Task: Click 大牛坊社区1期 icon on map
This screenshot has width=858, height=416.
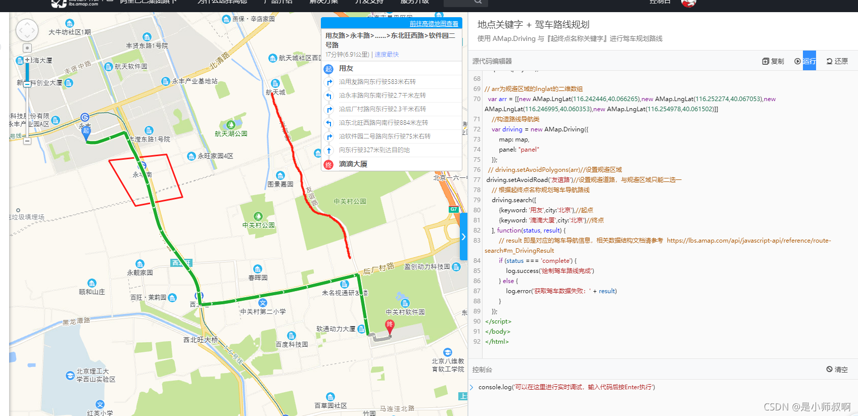Action: [70, 23]
